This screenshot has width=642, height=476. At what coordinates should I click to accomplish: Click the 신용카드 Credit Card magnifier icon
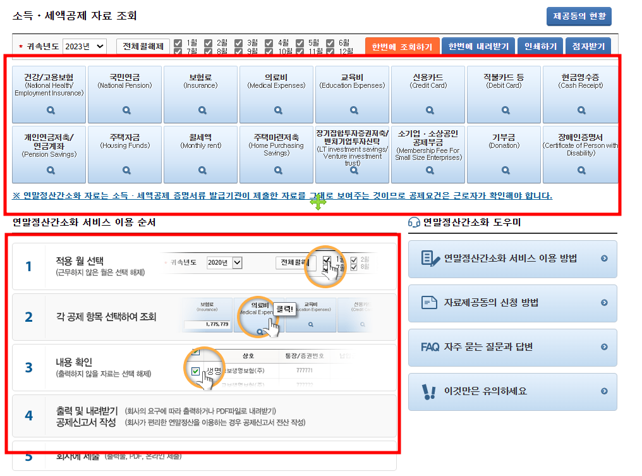430,110
